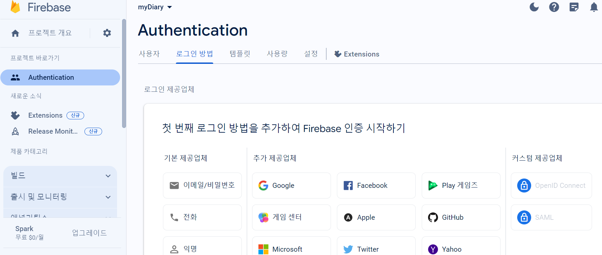Click the Twitter bird icon
Image resolution: width=602 pixels, height=255 pixels.
coord(348,249)
